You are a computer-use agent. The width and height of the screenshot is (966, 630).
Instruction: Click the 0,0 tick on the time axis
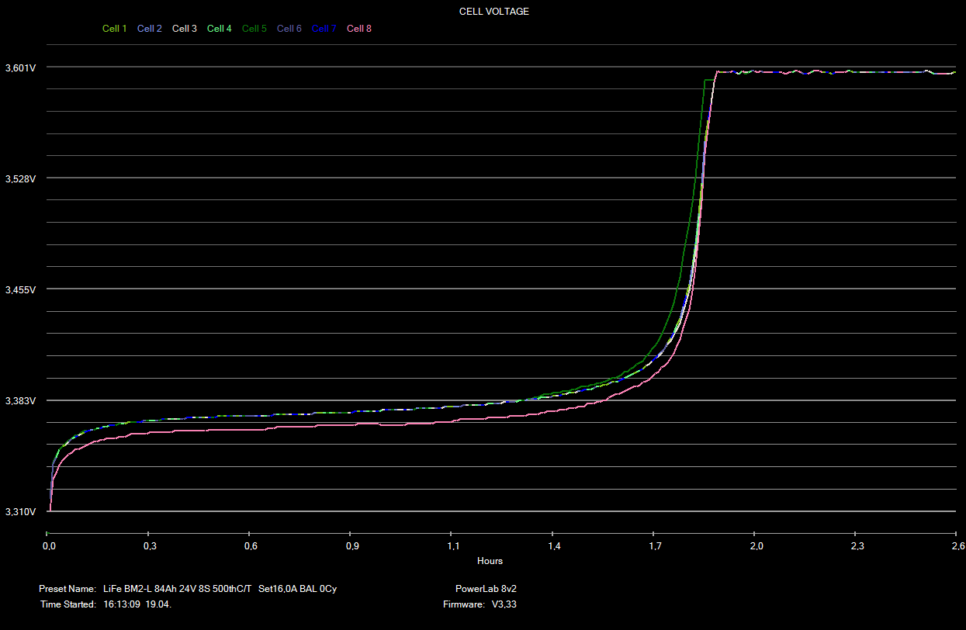pyautogui.click(x=49, y=546)
